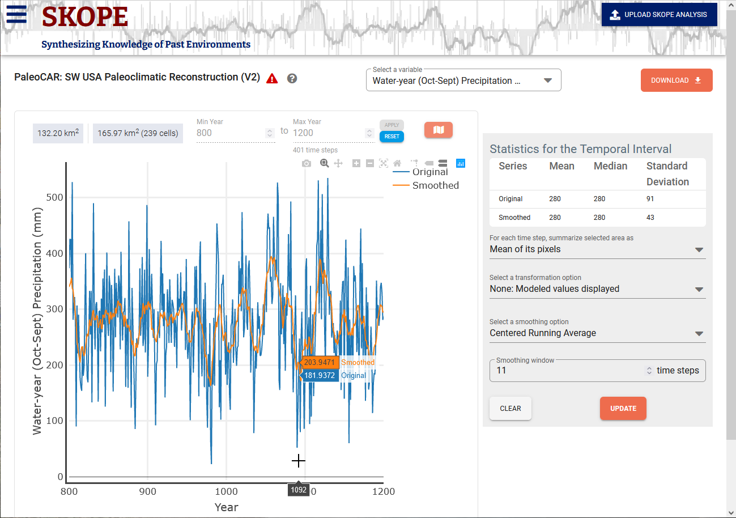736x518 pixels.
Task: Click the Upload SKOPE Analysis button
Action: [x=660, y=15]
